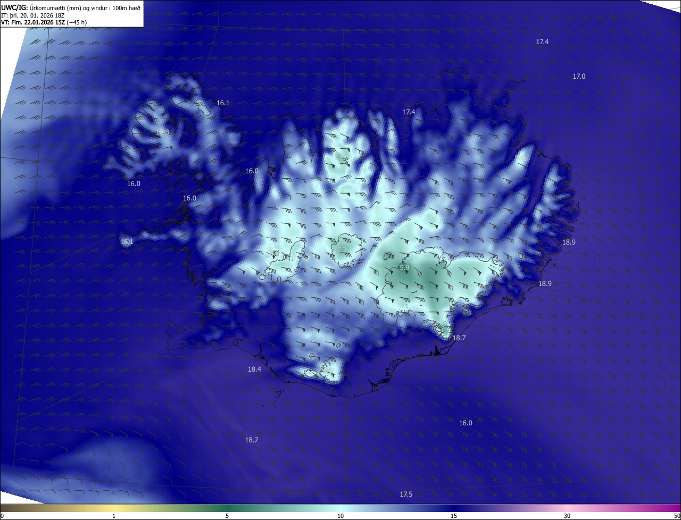
Task: Click the 16.1 value label
Action: (x=223, y=103)
